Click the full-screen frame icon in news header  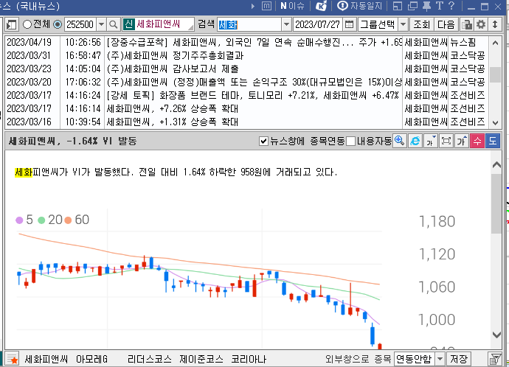coord(446,141)
